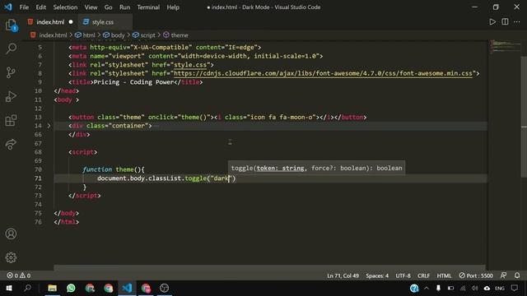Open Windows taskbar search
This screenshot has height=296, width=527.
click(27, 288)
